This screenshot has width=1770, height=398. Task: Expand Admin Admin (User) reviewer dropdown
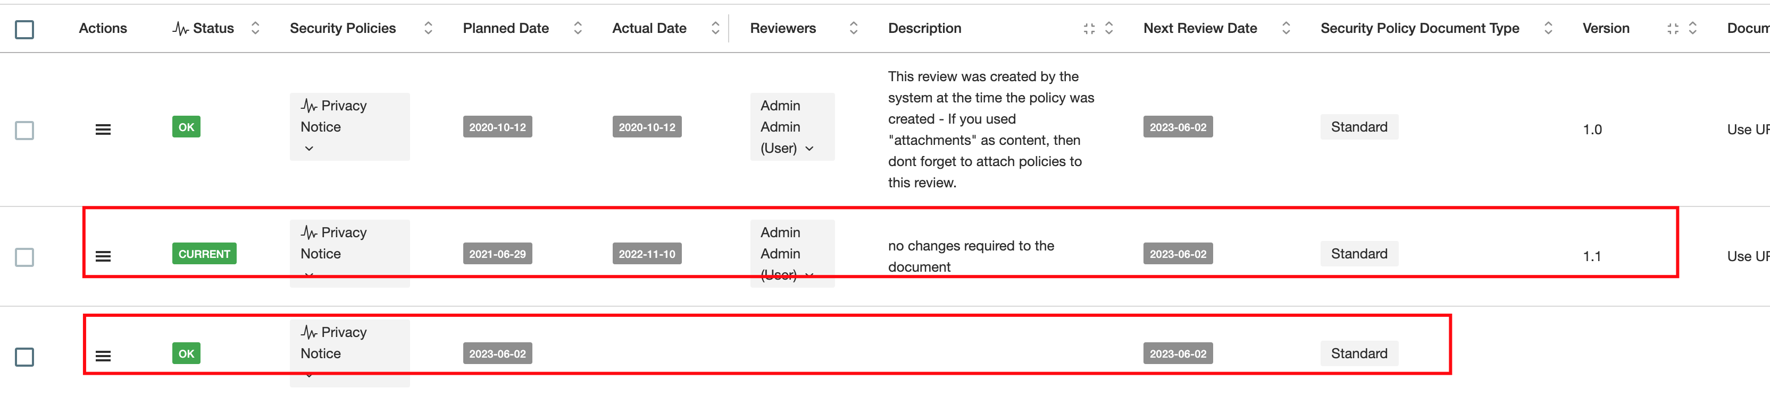tap(809, 149)
